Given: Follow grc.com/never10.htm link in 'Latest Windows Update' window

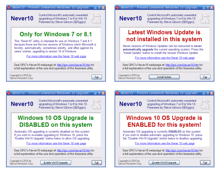Looking at the screenshot, I should tap(182, 65).
